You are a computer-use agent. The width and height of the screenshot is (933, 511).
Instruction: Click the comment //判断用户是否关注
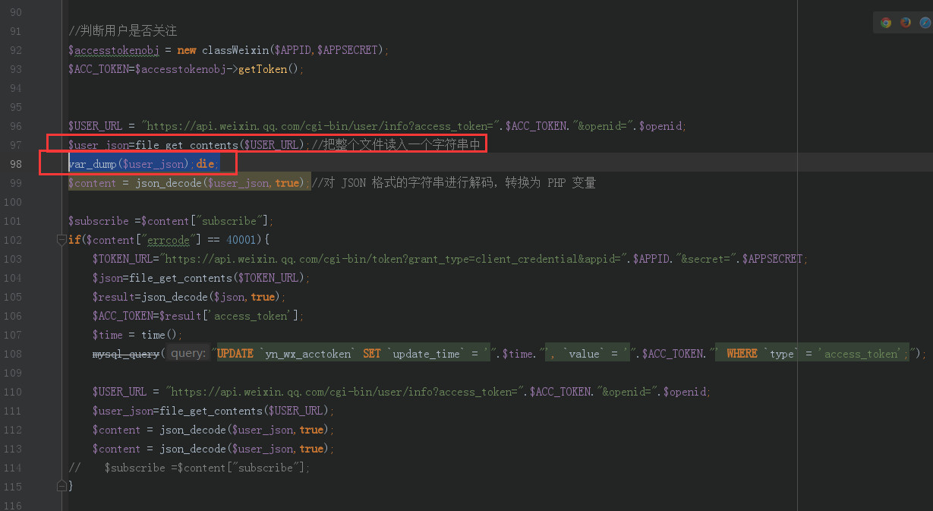point(122,31)
